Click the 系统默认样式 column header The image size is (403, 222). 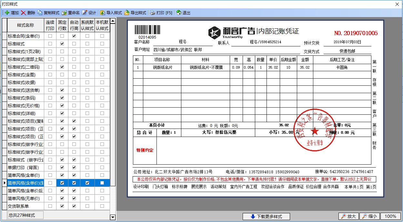point(87,25)
